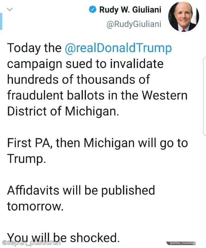
Task: Click the "hundreds of thousands of" line
Action: (78, 79)
